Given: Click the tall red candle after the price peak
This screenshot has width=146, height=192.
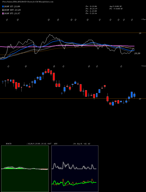Looking at the screenshot, I should (54, 77).
